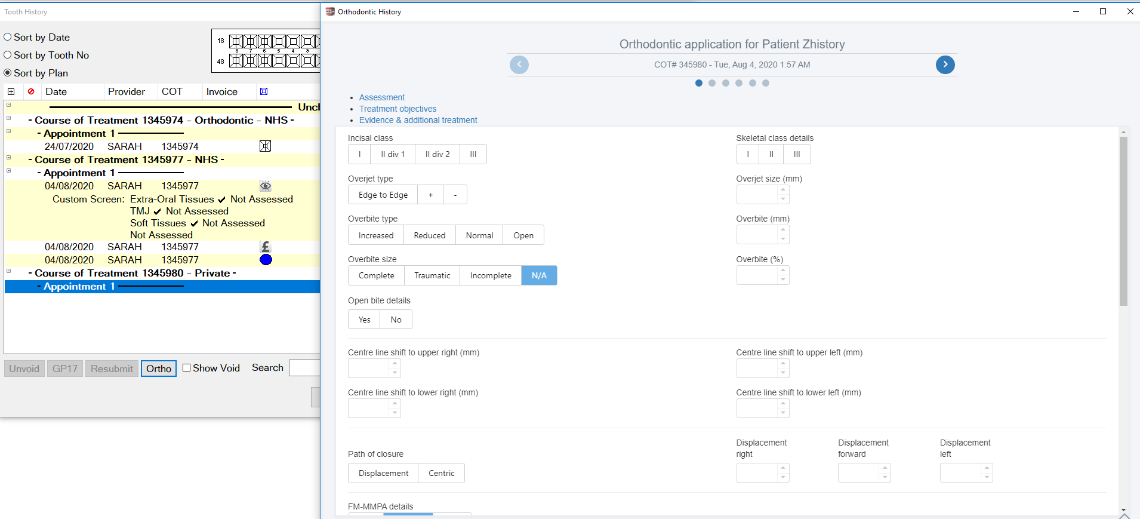Click the red void icon column header
Viewport: 1140px width, 519px height.
[31, 91]
